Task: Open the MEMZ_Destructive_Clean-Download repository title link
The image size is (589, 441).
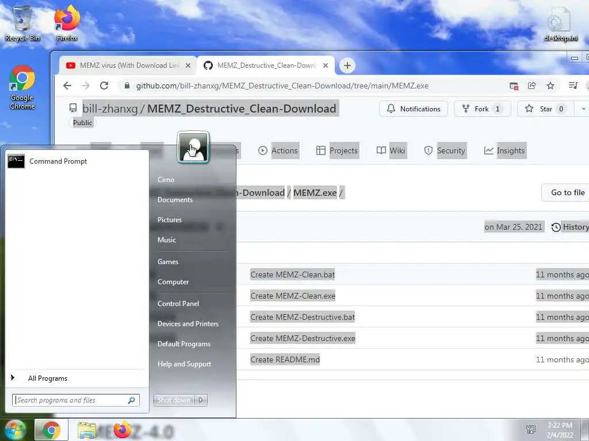Action: (x=242, y=109)
